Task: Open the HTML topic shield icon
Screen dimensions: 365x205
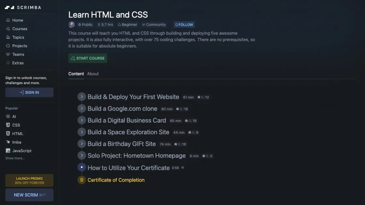Action: pos(8,133)
